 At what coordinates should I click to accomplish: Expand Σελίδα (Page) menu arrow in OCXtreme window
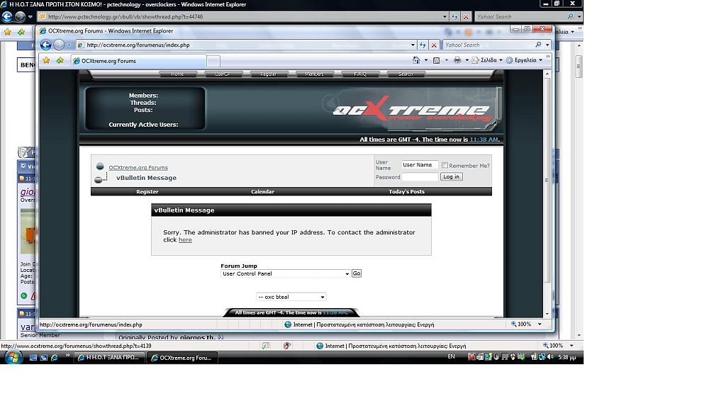[501, 60]
